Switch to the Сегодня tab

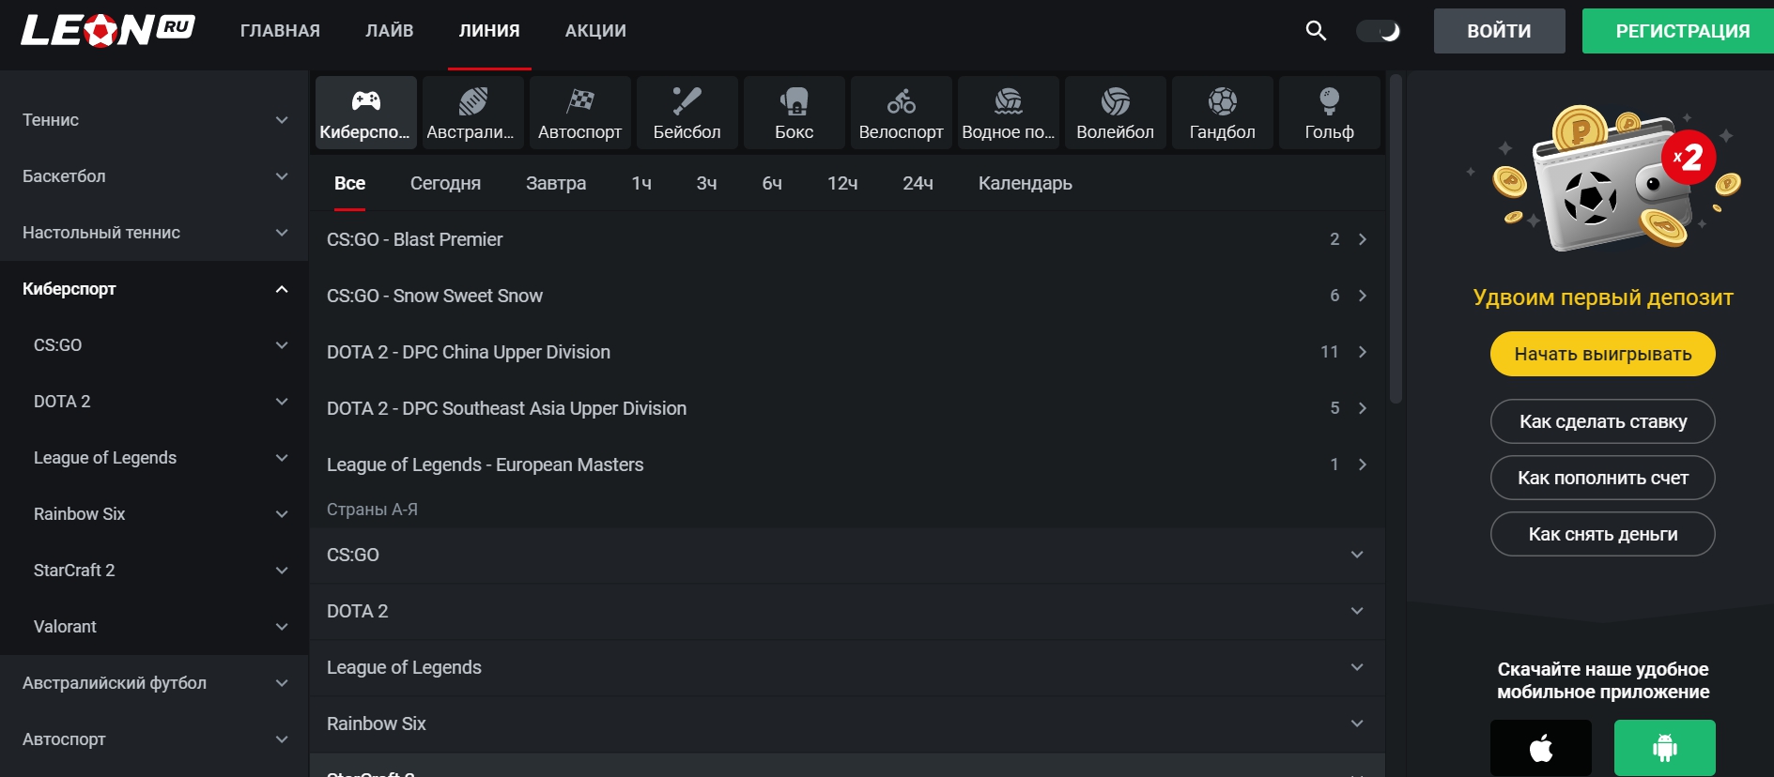(x=445, y=183)
